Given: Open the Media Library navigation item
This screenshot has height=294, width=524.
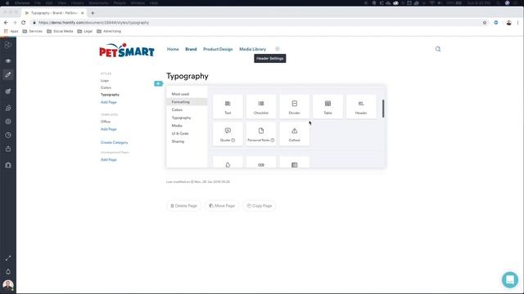Looking at the screenshot, I should [253, 49].
